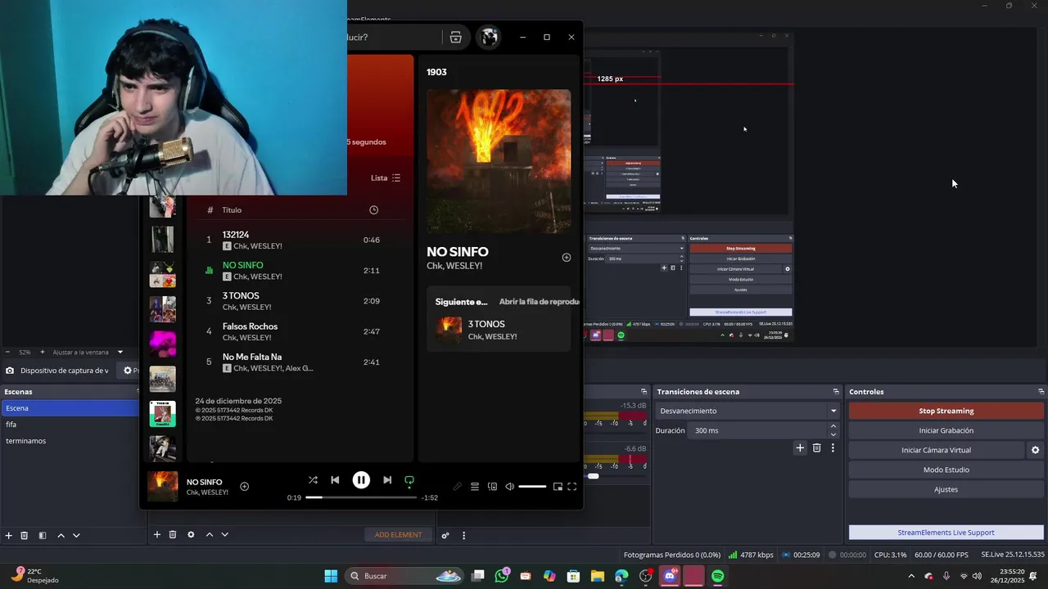
Task: Add a new scene in OBS
Action: click(x=8, y=535)
